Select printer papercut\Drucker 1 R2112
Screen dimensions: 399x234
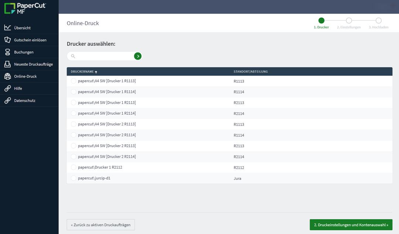coord(74,167)
